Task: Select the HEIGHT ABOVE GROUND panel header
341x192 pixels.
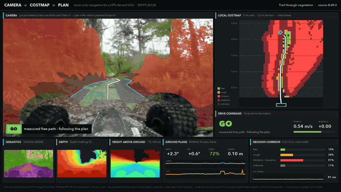Action: click(x=128, y=142)
